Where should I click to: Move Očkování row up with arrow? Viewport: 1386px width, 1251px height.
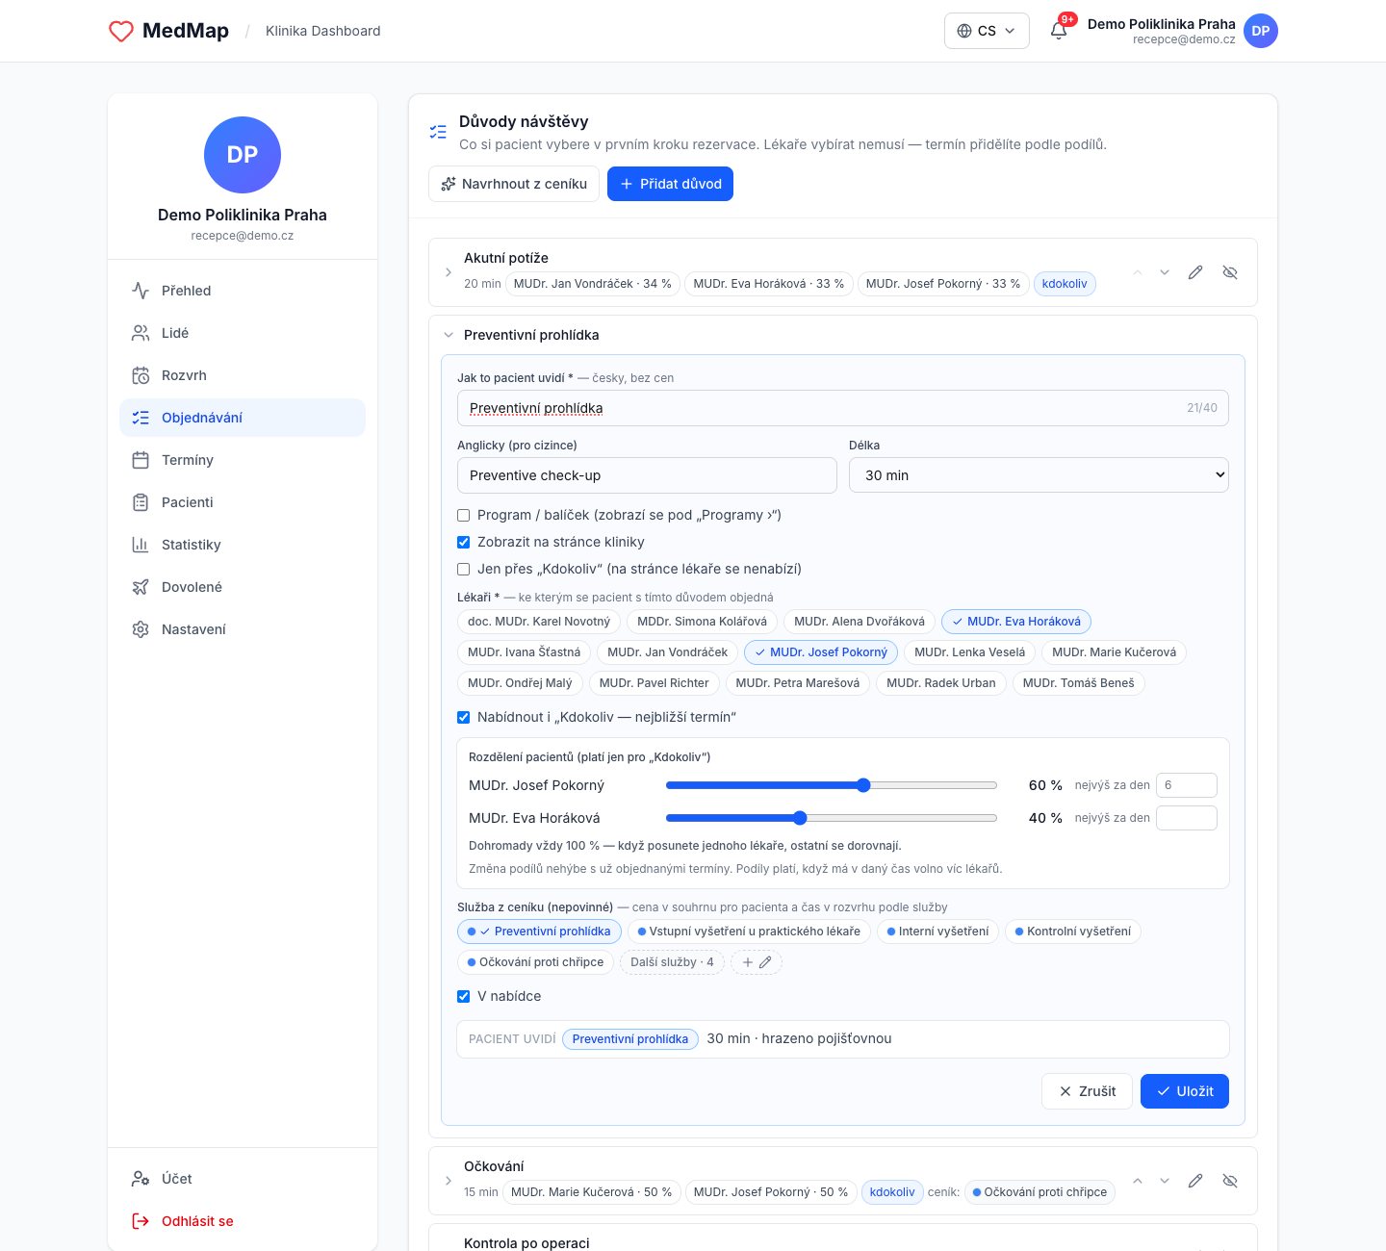coord(1138,1181)
